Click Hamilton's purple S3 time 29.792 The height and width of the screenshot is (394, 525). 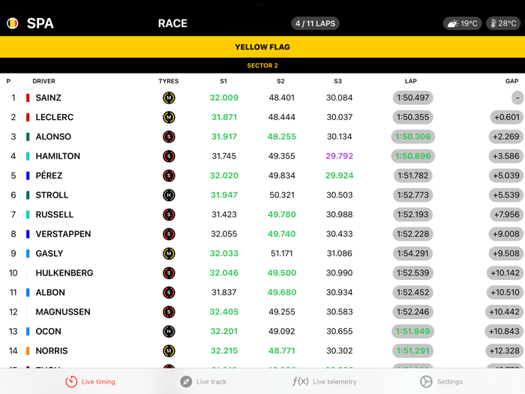pyautogui.click(x=339, y=156)
